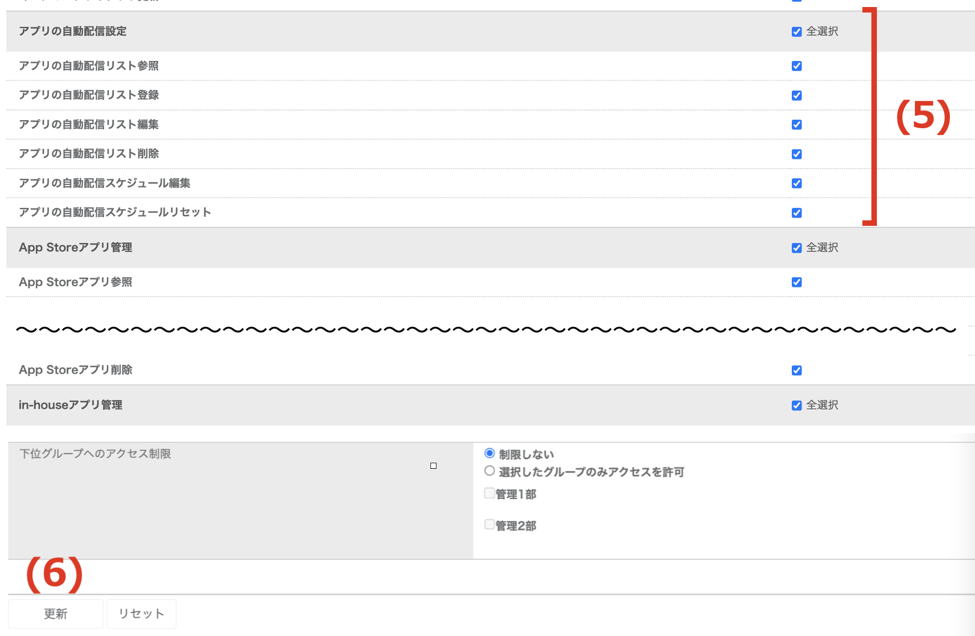Click the App Storeアプリ参照 row label
Viewport: 975px width, 636px height.
coord(76,282)
